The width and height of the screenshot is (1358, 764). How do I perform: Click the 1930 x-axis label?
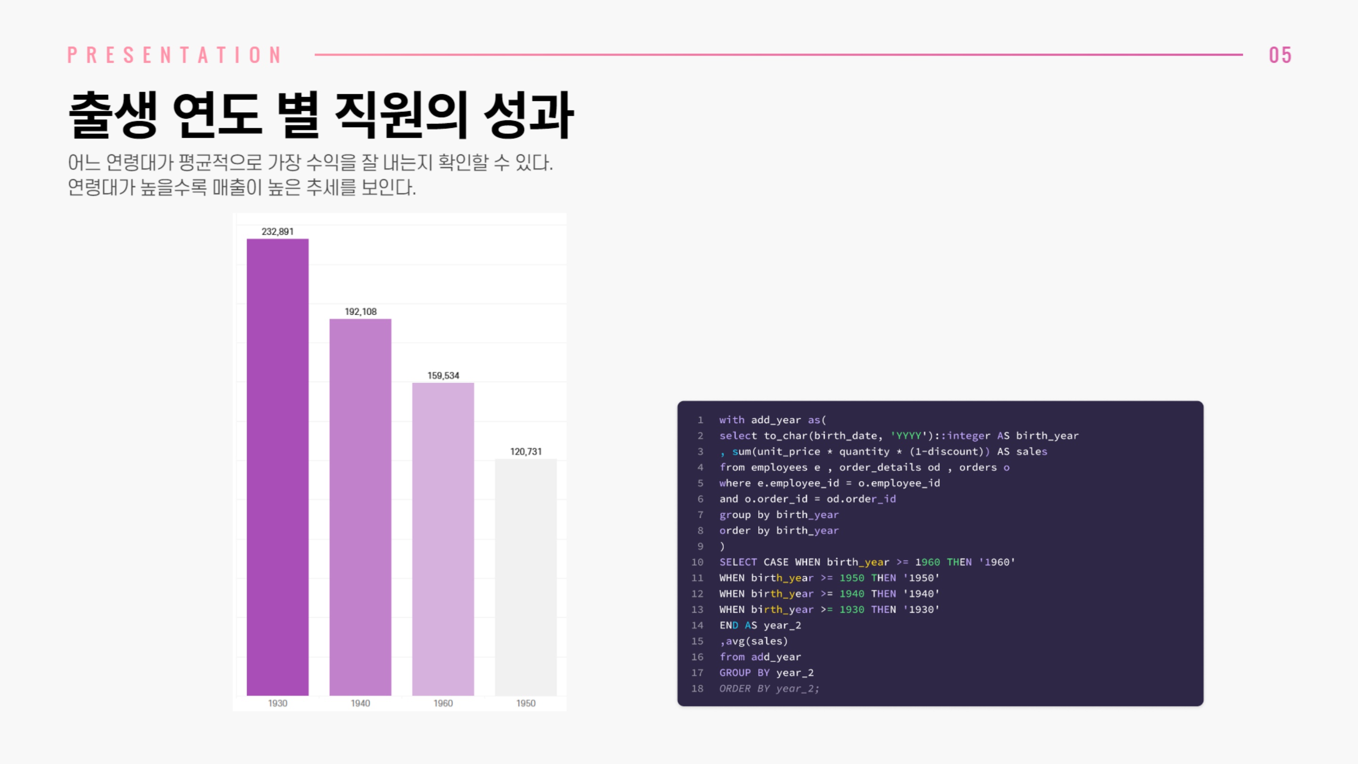pos(277,703)
